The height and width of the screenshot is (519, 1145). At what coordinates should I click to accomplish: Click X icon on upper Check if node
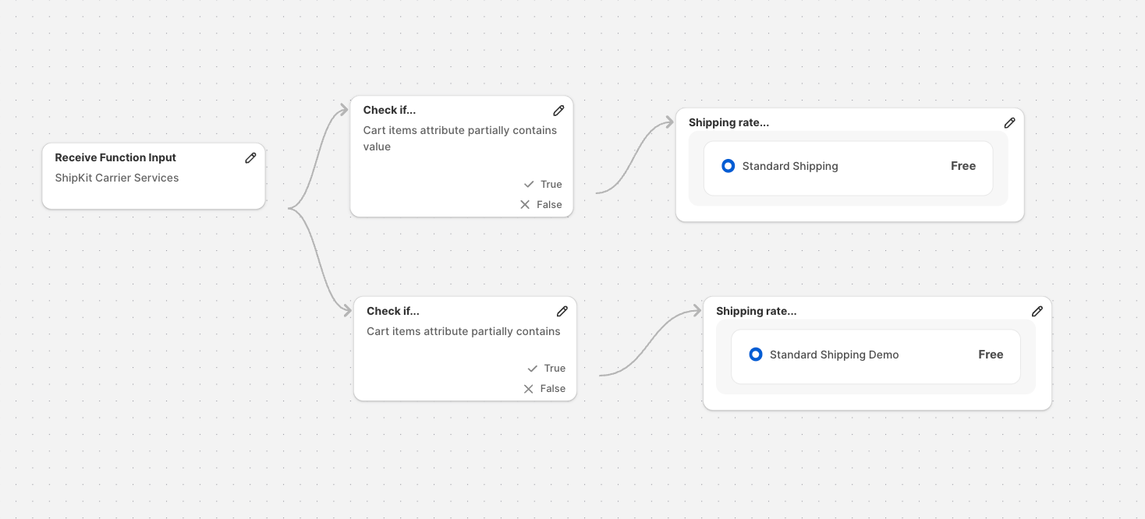point(525,205)
